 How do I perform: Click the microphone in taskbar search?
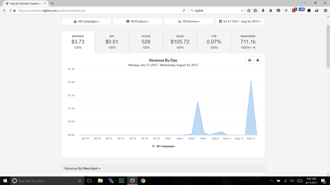coord(80,181)
